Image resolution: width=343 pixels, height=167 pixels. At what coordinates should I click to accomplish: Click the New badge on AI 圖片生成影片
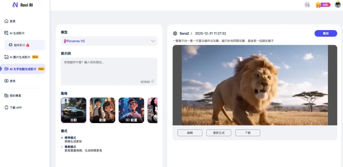(35, 57)
